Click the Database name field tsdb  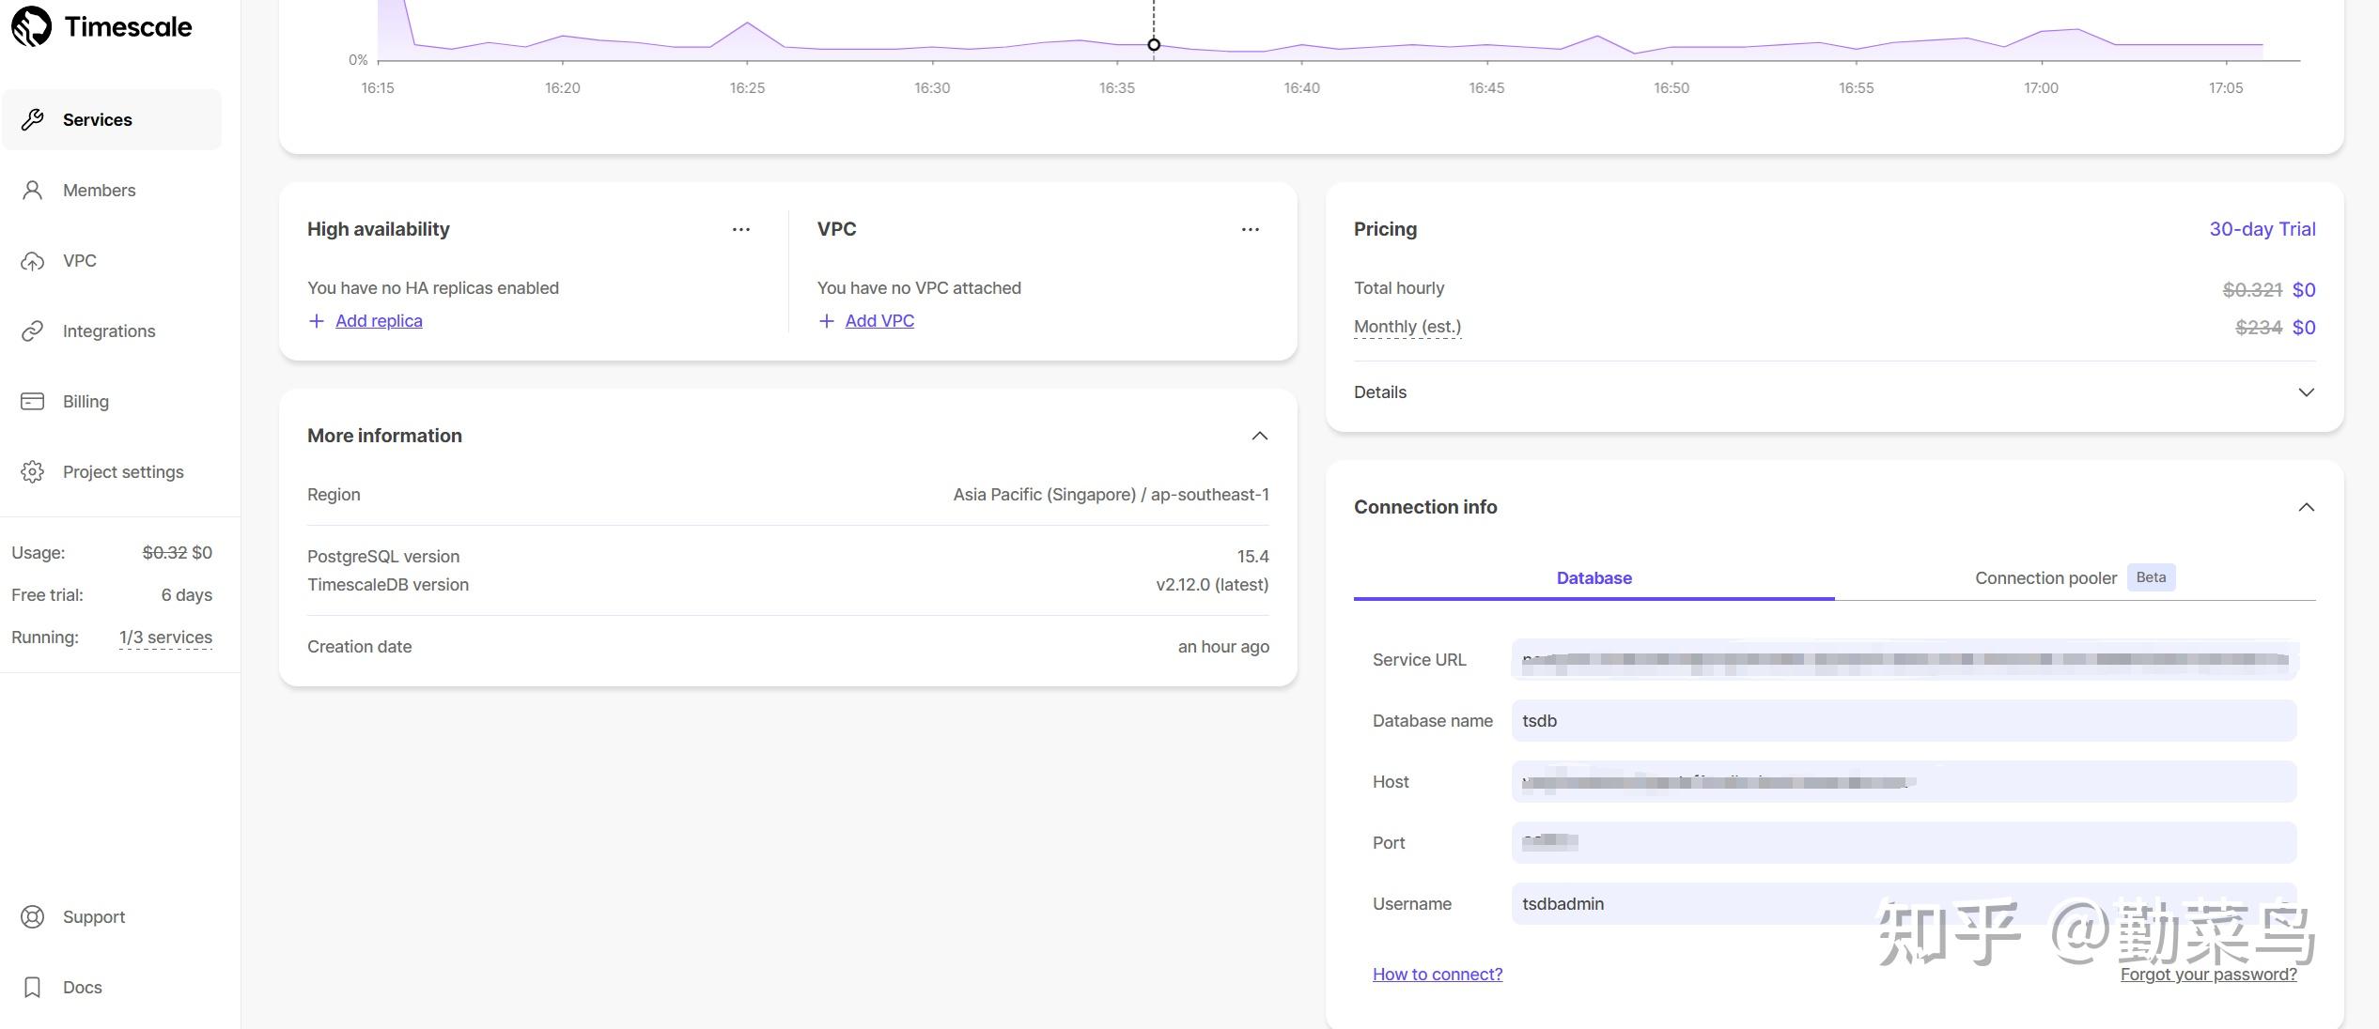(1904, 721)
